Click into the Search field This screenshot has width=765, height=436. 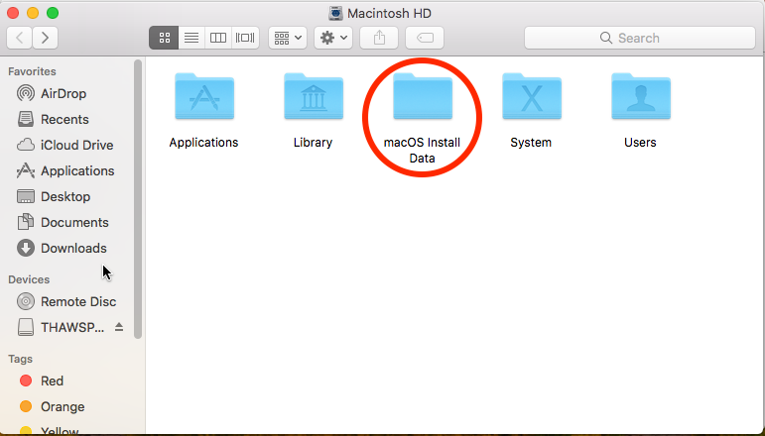[640, 38]
